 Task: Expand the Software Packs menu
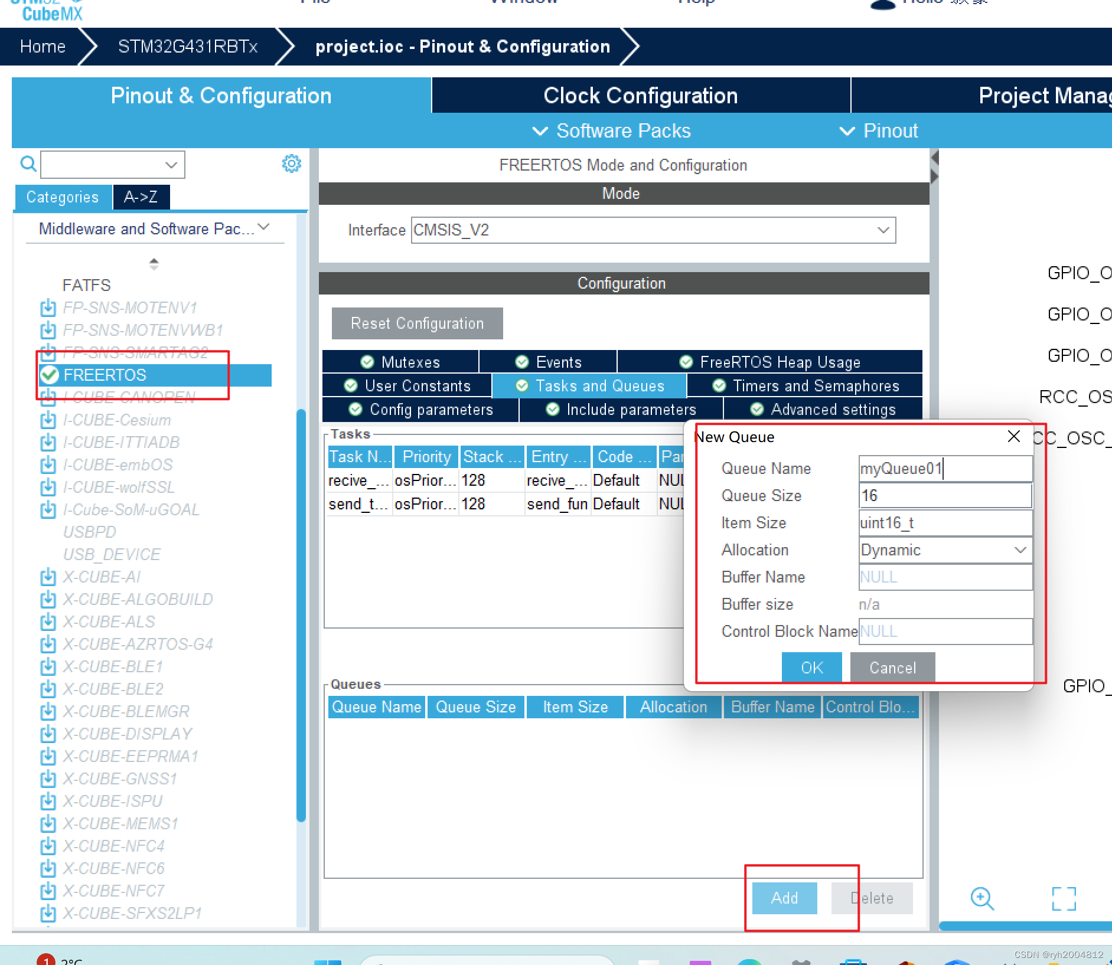point(611,130)
